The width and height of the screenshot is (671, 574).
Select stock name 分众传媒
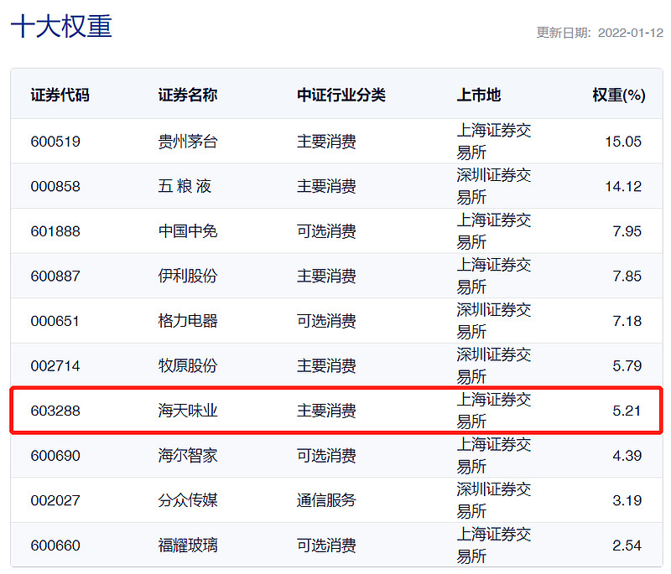(x=188, y=500)
